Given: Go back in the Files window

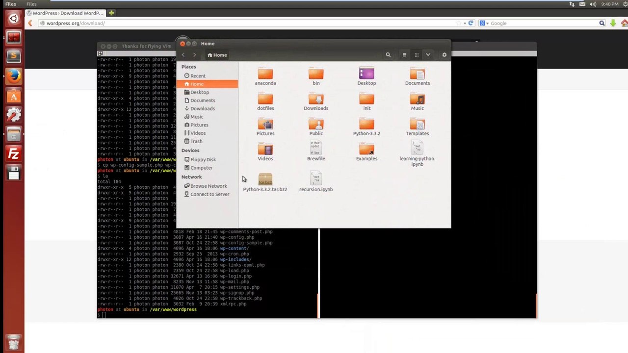Looking at the screenshot, I should click(x=183, y=55).
